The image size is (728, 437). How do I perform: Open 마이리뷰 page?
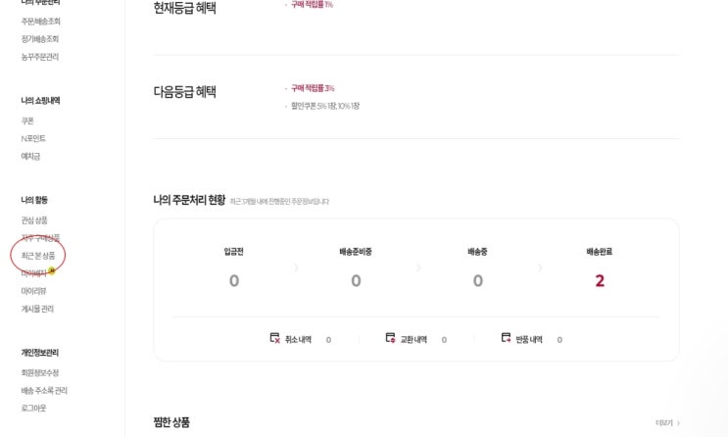tap(33, 291)
